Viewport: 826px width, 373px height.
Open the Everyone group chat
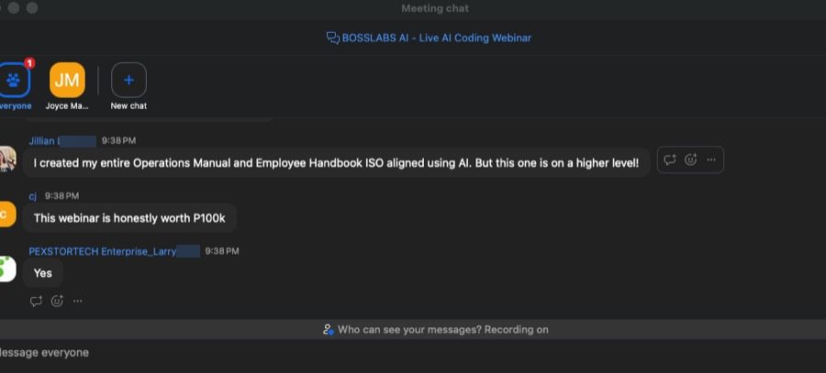[x=13, y=81]
